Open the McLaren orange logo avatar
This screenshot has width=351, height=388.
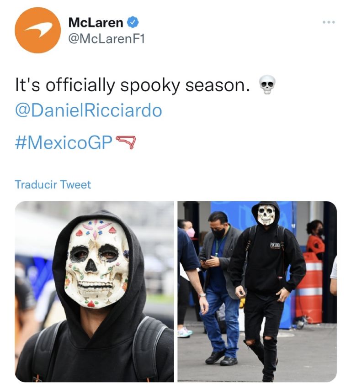[38, 30]
